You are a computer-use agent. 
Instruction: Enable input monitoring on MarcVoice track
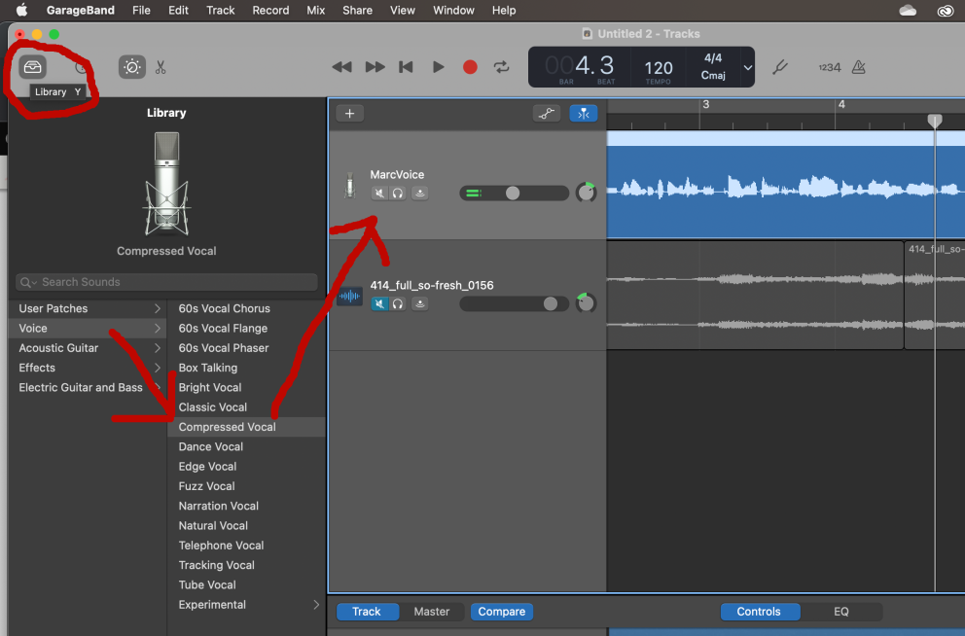point(419,194)
